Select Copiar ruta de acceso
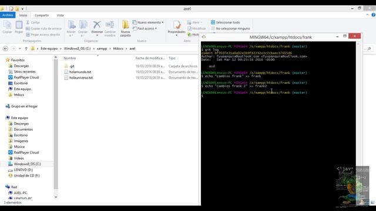Viewport: 376px width, 211px height. (43, 29)
